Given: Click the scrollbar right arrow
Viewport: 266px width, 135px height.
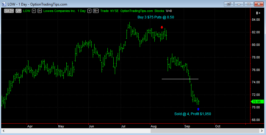Looking at the screenshot, I should [x=262, y=131].
